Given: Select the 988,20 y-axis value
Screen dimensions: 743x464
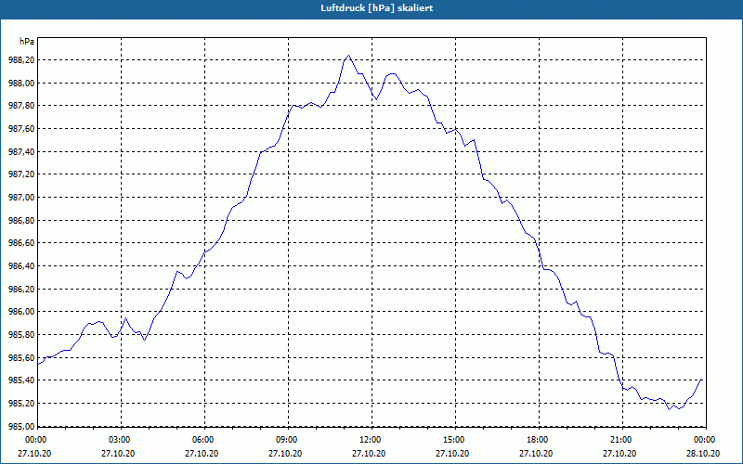Looking at the screenshot, I should pyautogui.click(x=21, y=60).
